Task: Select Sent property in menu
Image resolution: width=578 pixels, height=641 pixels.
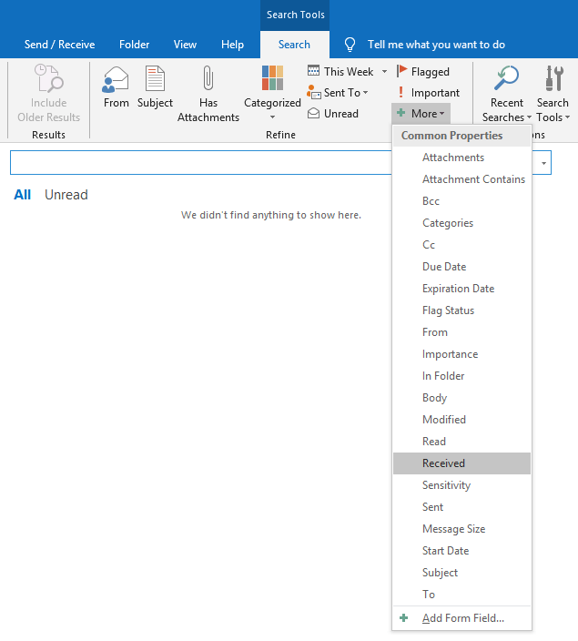Action: click(461, 507)
